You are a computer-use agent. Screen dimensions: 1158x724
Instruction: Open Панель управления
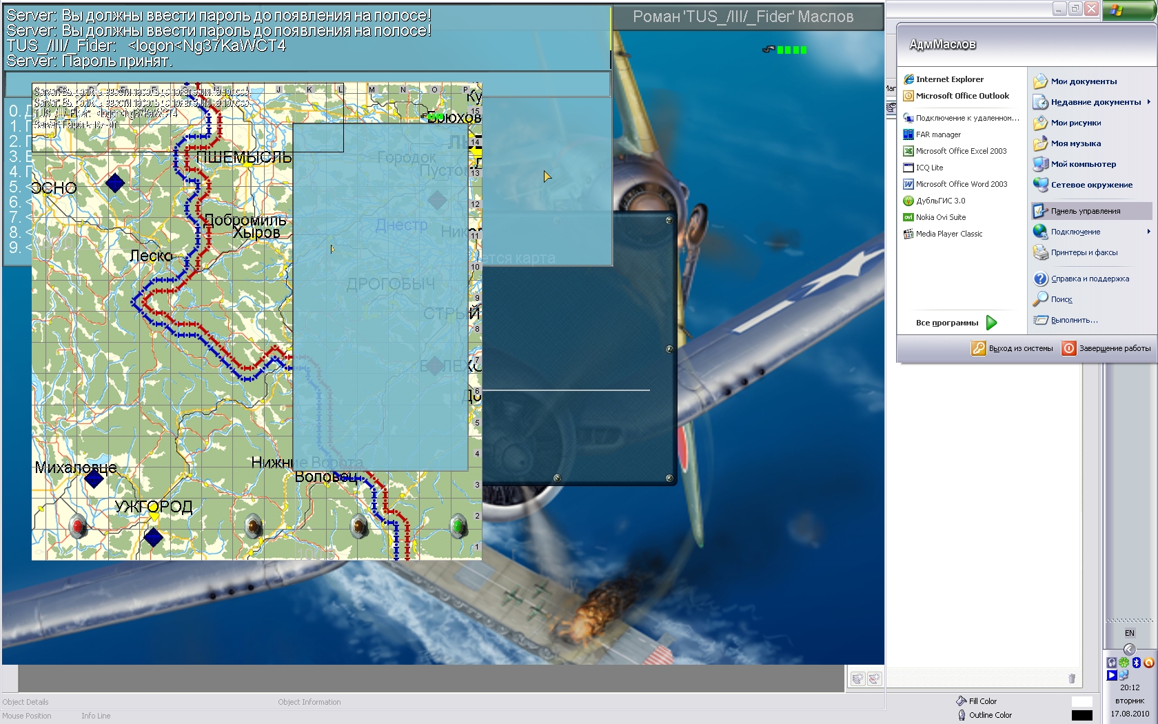pyautogui.click(x=1085, y=211)
